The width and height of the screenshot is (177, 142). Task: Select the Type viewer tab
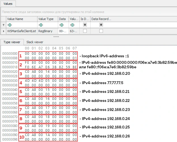[12, 42]
